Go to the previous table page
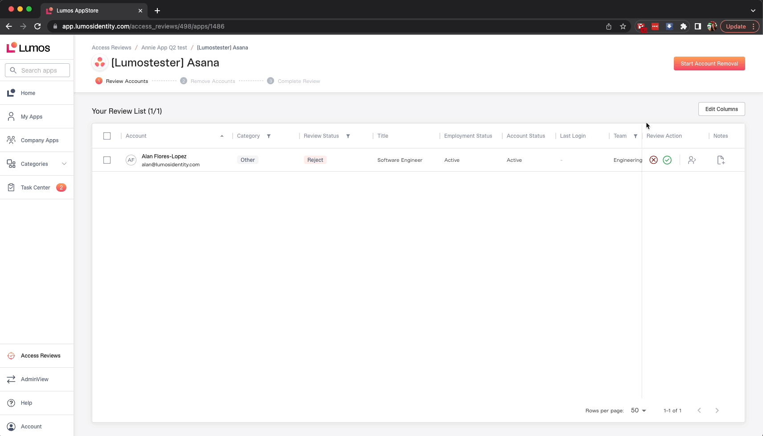This screenshot has width=763, height=436. (699, 410)
